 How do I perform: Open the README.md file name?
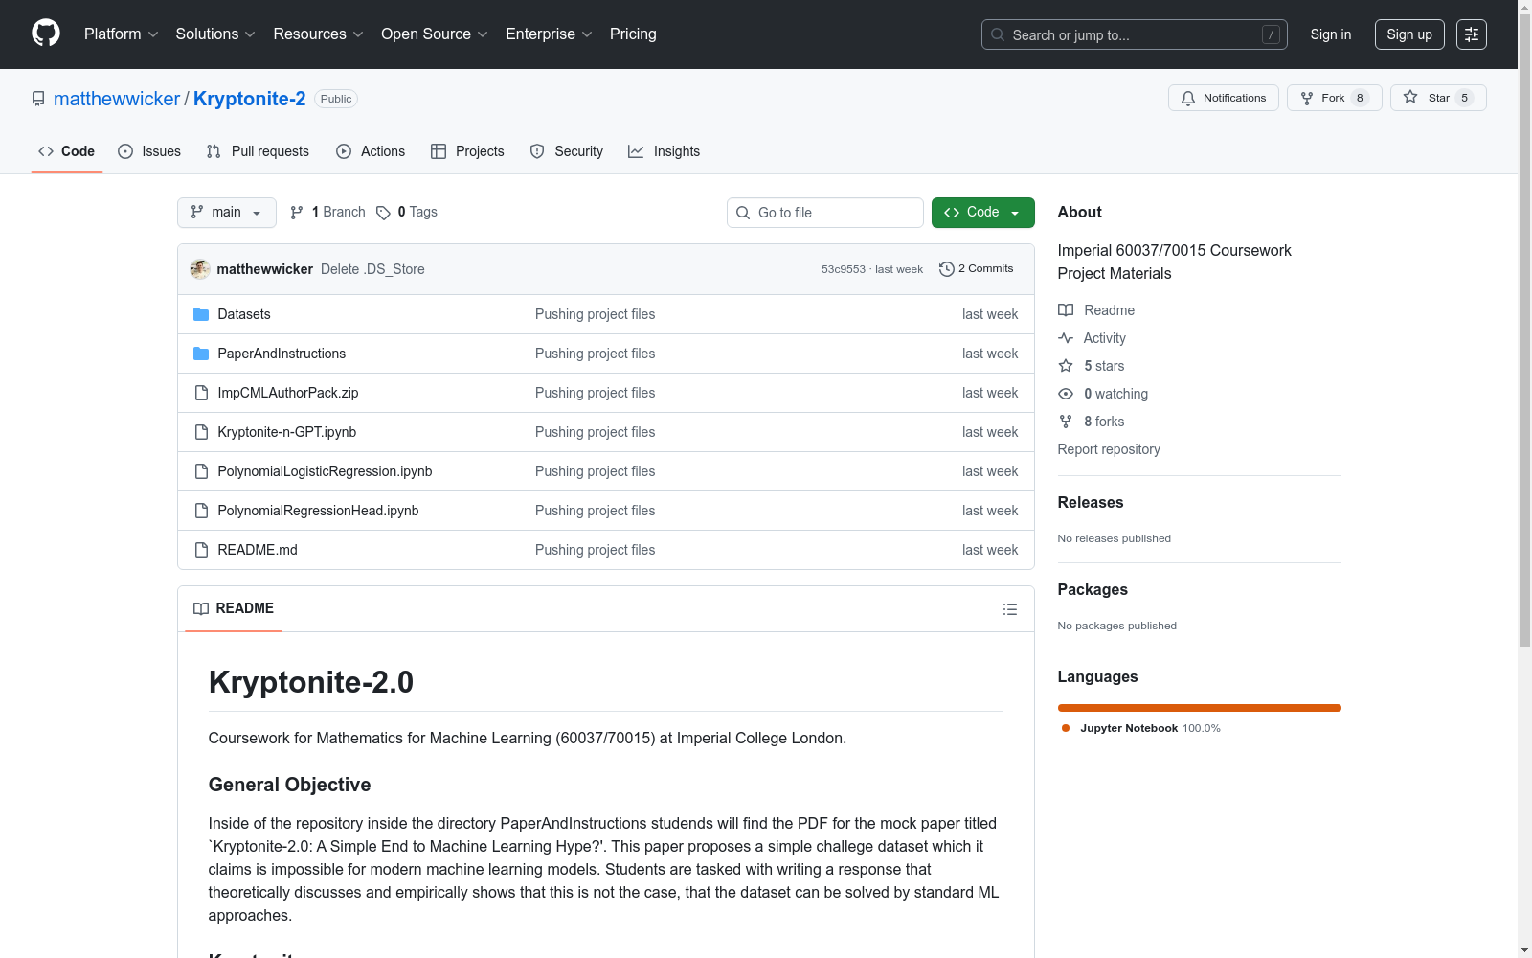tap(258, 550)
